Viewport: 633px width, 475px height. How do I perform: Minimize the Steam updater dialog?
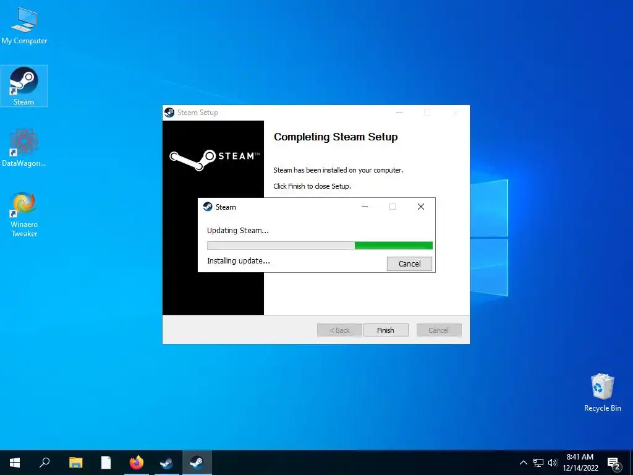[x=365, y=207]
